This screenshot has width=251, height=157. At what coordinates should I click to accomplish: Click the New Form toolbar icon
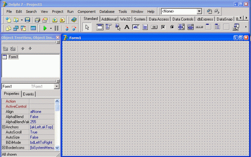[x=33, y=28]
